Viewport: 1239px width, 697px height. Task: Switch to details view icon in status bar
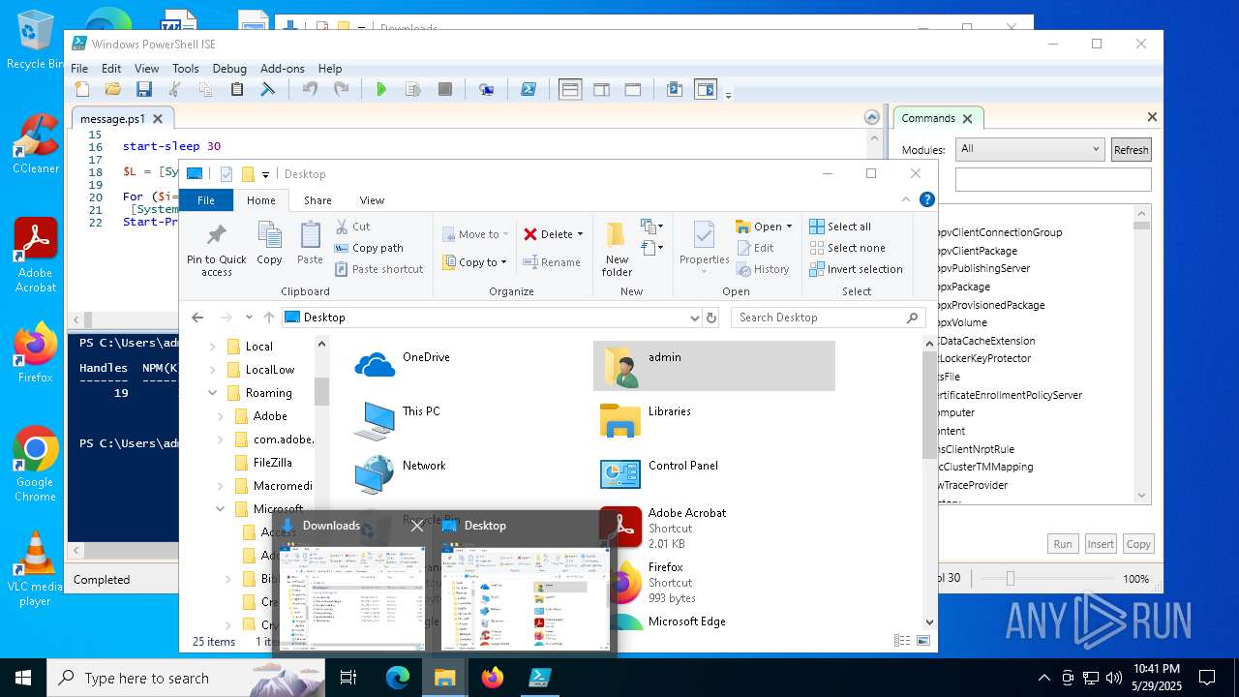(902, 641)
